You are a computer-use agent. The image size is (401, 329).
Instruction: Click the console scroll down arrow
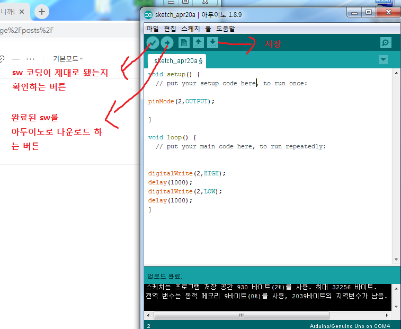(x=396, y=307)
